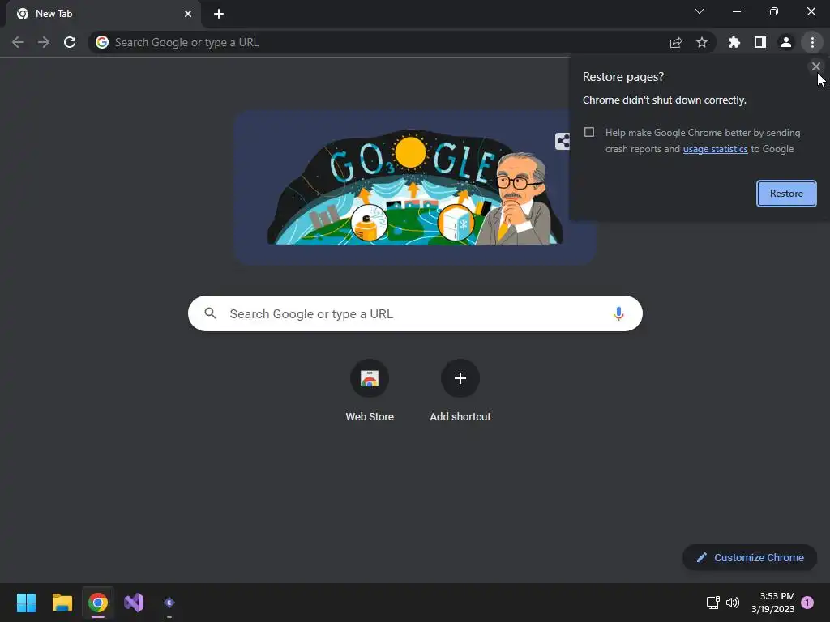Open the tab search chevron
This screenshot has height=622, width=830.
[x=700, y=11]
